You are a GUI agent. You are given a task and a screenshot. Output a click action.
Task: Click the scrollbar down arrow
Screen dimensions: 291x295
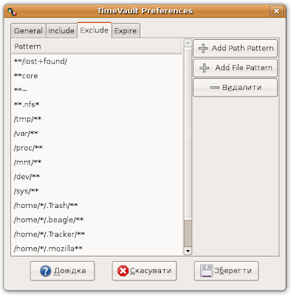click(188, 251)
